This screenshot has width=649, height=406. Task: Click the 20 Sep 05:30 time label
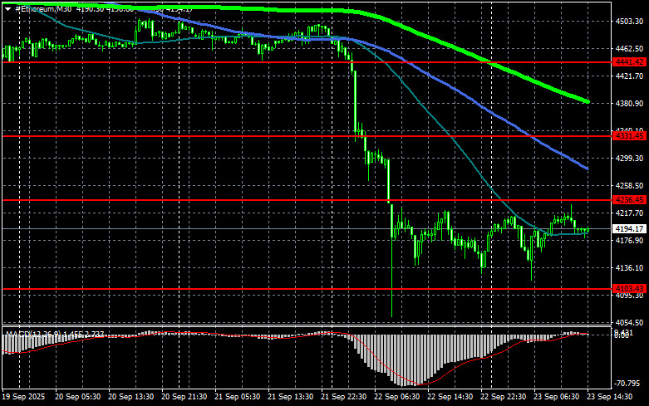pyautogui.click(x=77, y=397)
